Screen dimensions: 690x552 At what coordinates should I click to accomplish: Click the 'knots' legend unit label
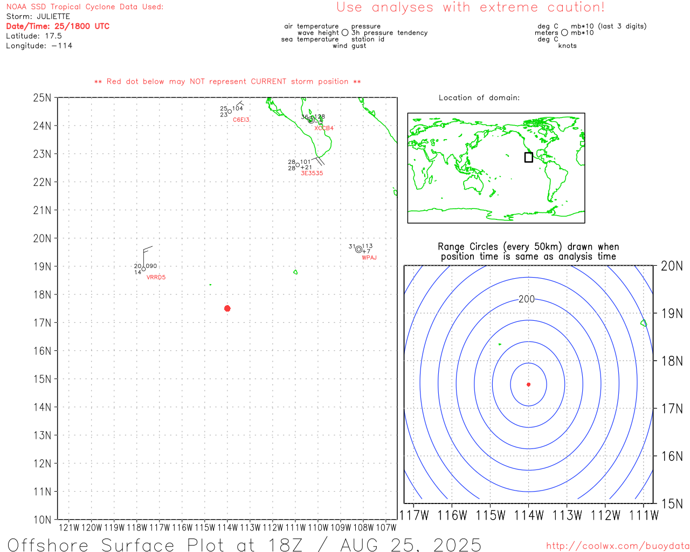click(568, 45)
